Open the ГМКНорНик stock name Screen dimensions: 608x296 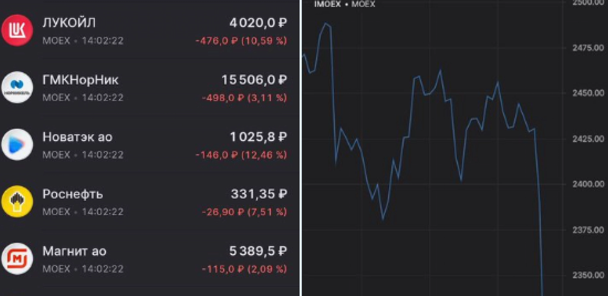coord(80,80)
